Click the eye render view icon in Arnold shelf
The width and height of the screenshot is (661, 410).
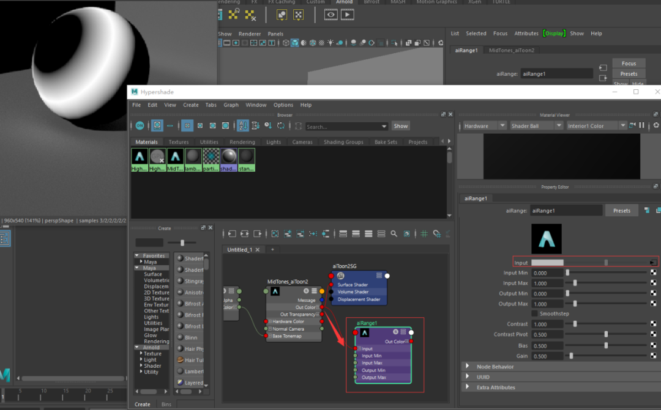[331, 15]
